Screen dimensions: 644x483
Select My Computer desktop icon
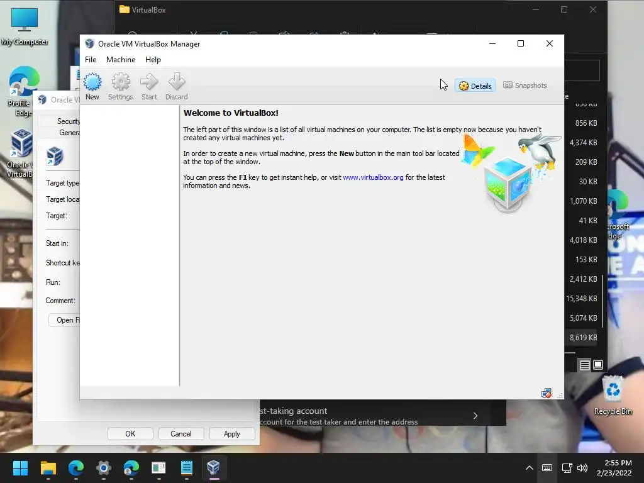25,26
